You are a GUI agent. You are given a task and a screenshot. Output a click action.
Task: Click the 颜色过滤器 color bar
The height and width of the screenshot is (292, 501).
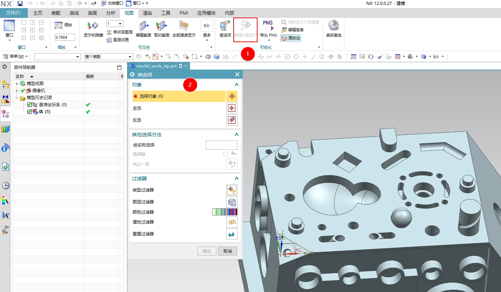(x=225, y=212)
